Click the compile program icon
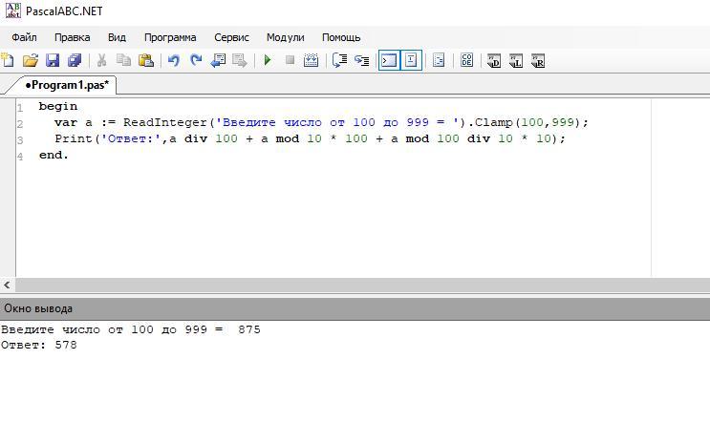The image size is (710, 444). pyautogui.click(x=312, y=60)
